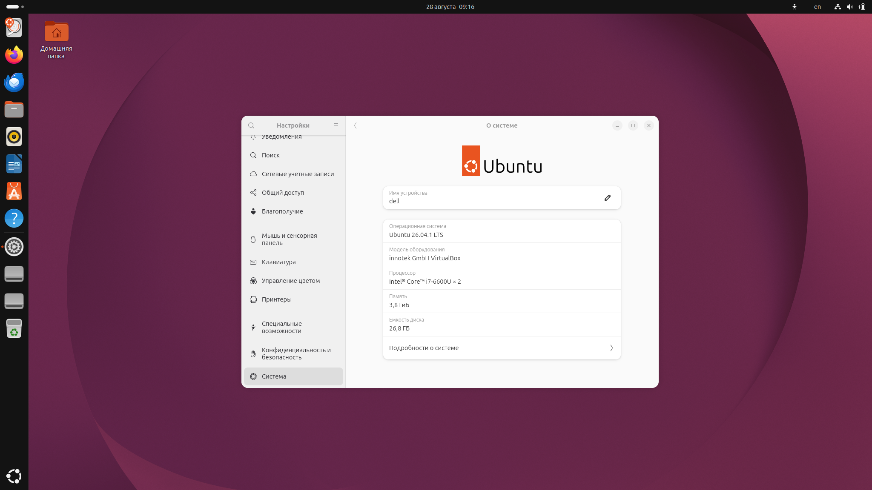Open Notifications (Уведомления) settings
The image size is (872, 490).
(x=293, y=137)
